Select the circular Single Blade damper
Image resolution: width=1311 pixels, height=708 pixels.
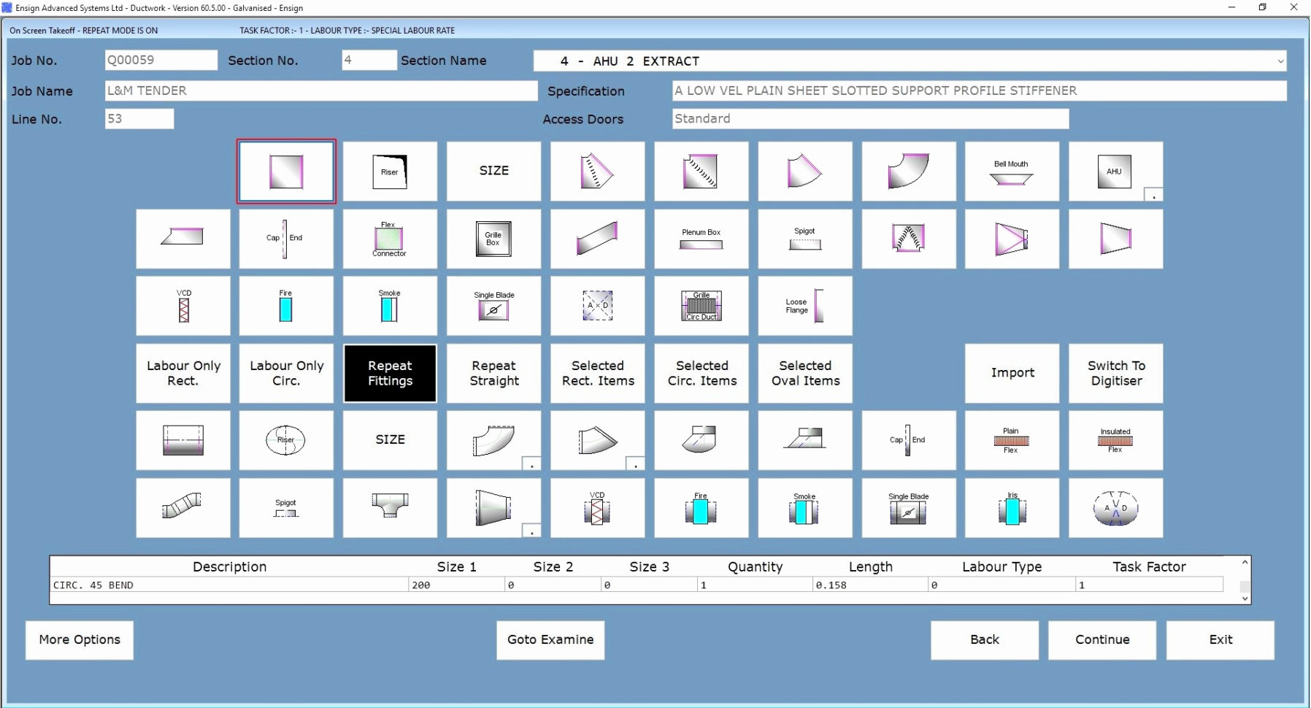908,508
